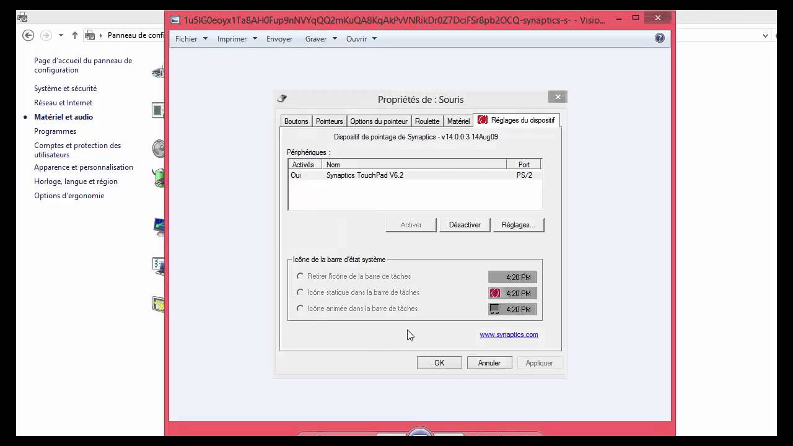The width and height of the screenshot is (793, 446).
Task: Open the Ouvrir dropdown menu
Action: pos(361,38)
